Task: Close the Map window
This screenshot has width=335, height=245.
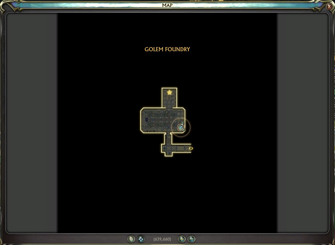Action: coord(329,7)
